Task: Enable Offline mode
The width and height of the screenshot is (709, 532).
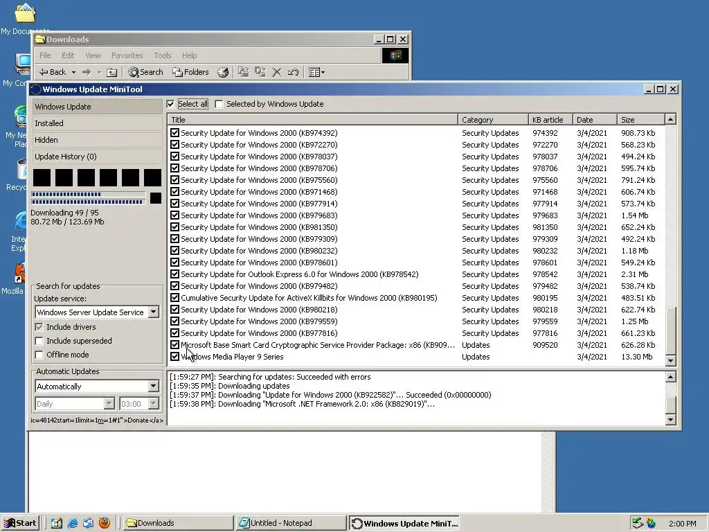Action: [x=39, y=355]
